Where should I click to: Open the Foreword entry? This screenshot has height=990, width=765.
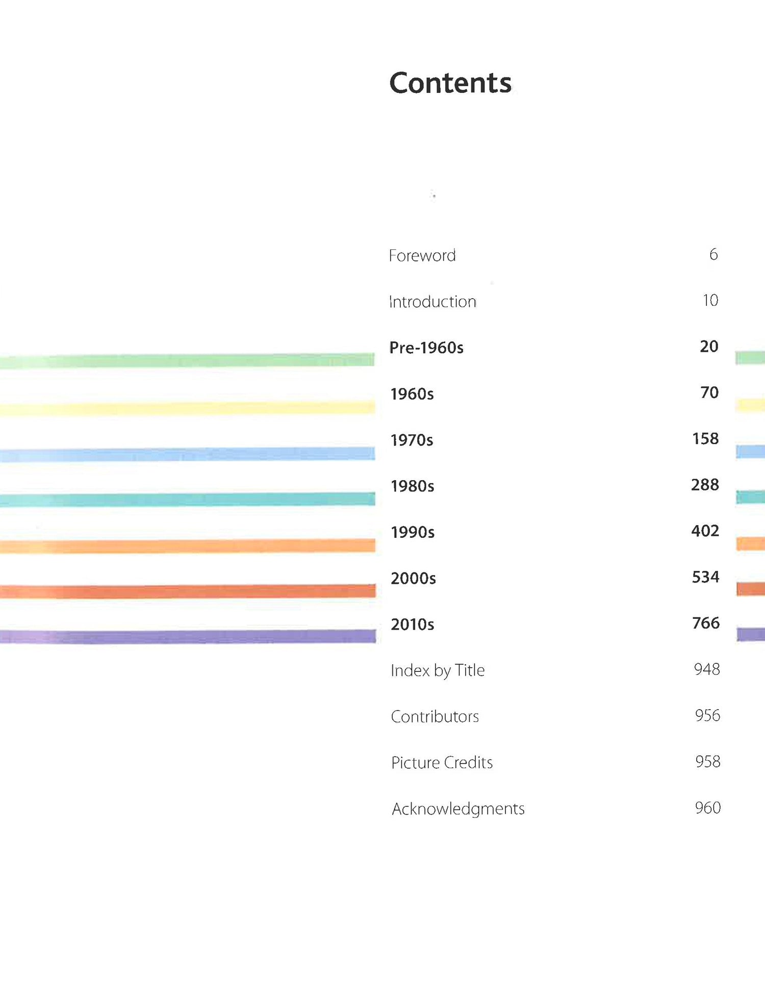[x=422, y=255]
